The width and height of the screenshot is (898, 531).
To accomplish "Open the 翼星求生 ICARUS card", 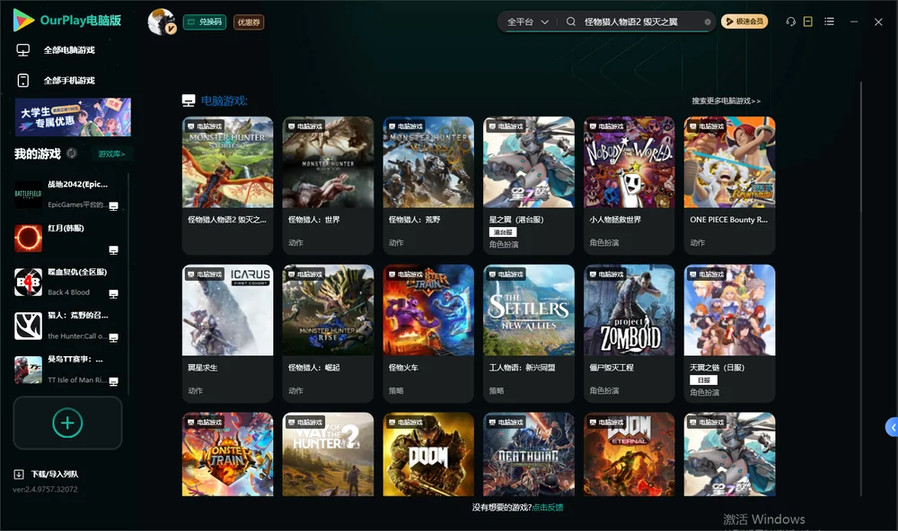I will 228,334.
